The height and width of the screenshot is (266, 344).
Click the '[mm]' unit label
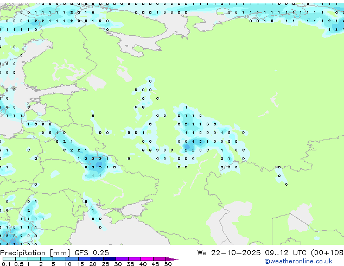coord(60,253)
